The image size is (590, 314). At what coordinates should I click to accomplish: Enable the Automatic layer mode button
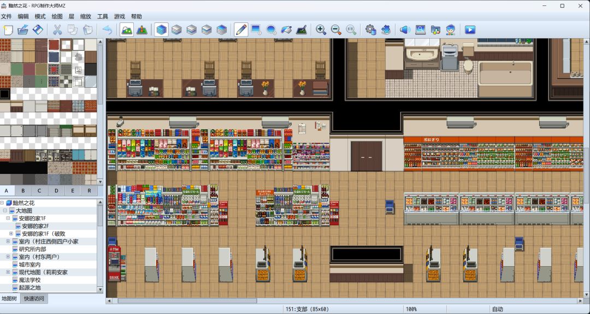tap(161, 30)
